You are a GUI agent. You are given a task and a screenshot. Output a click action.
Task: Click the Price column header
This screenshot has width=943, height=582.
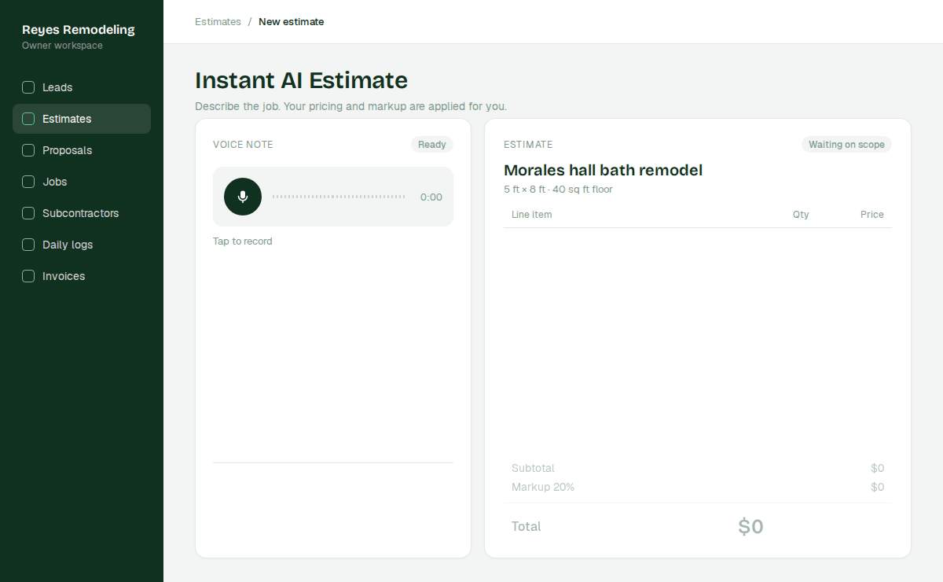coord(872,215)
